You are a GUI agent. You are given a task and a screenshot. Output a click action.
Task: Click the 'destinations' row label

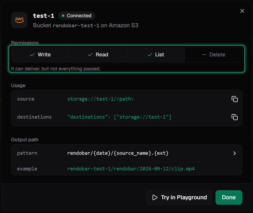(x=34, y=117)
